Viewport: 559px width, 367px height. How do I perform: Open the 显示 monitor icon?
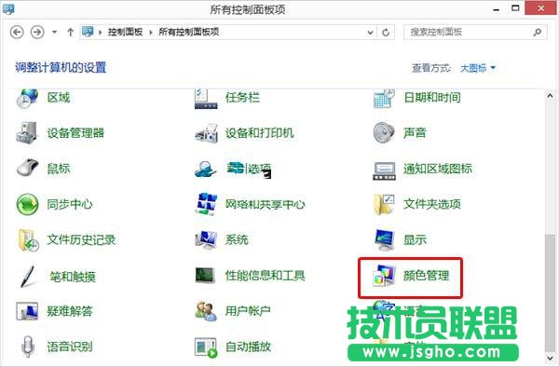(384, 239)
